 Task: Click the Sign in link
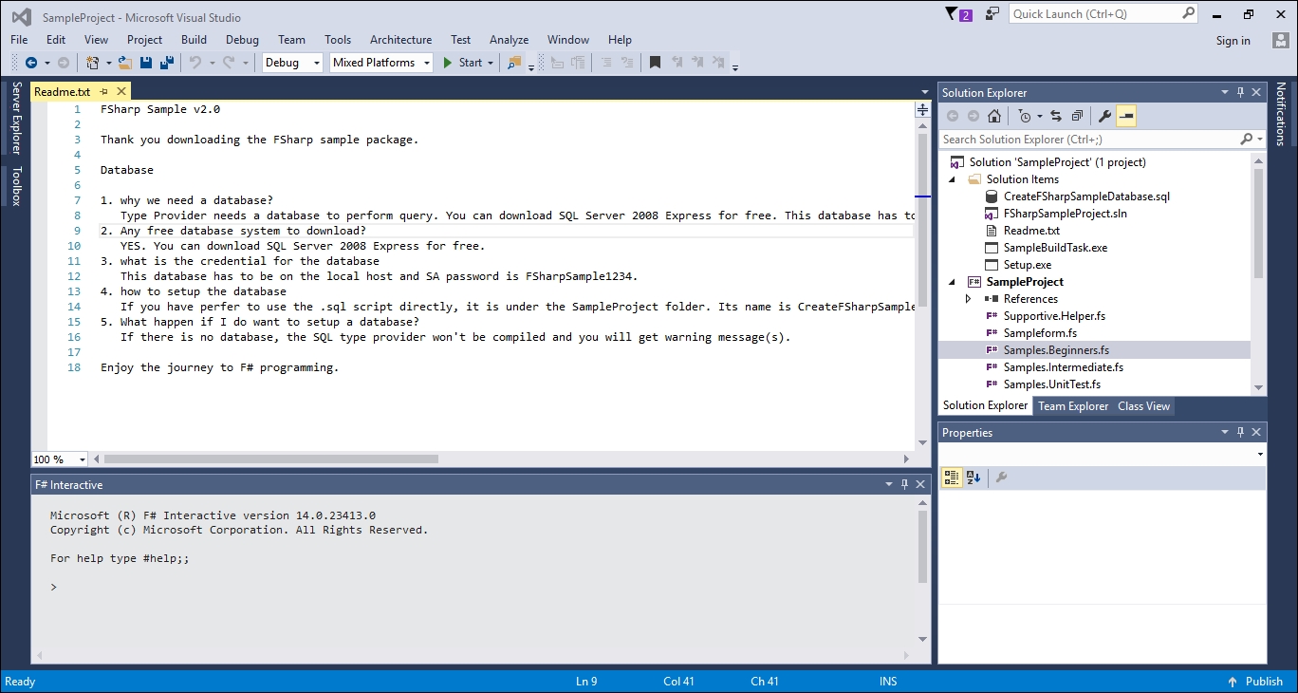1233,41
